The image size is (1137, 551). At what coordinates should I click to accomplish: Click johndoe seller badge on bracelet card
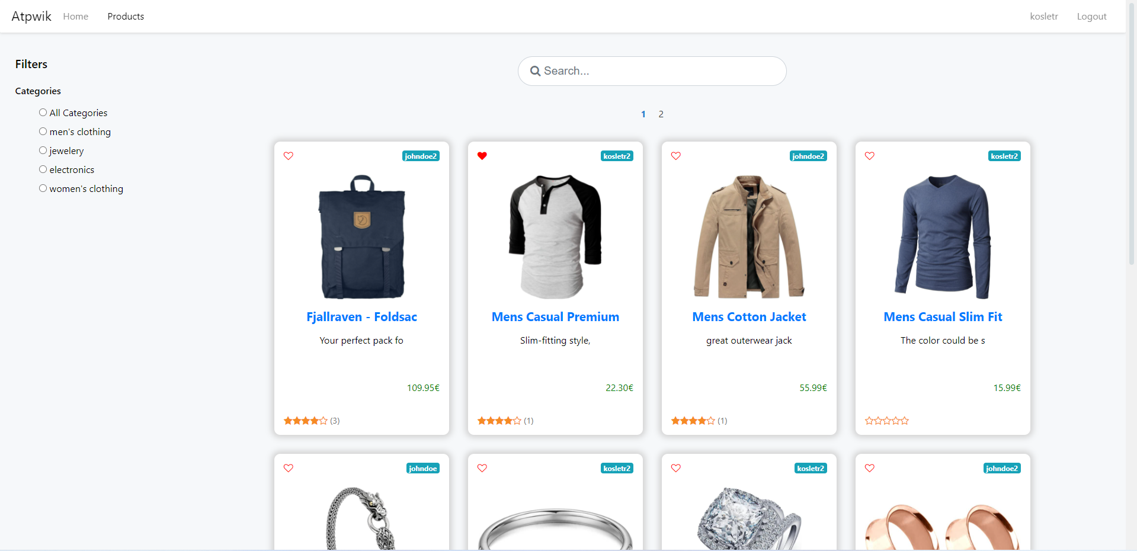point(423,469)
